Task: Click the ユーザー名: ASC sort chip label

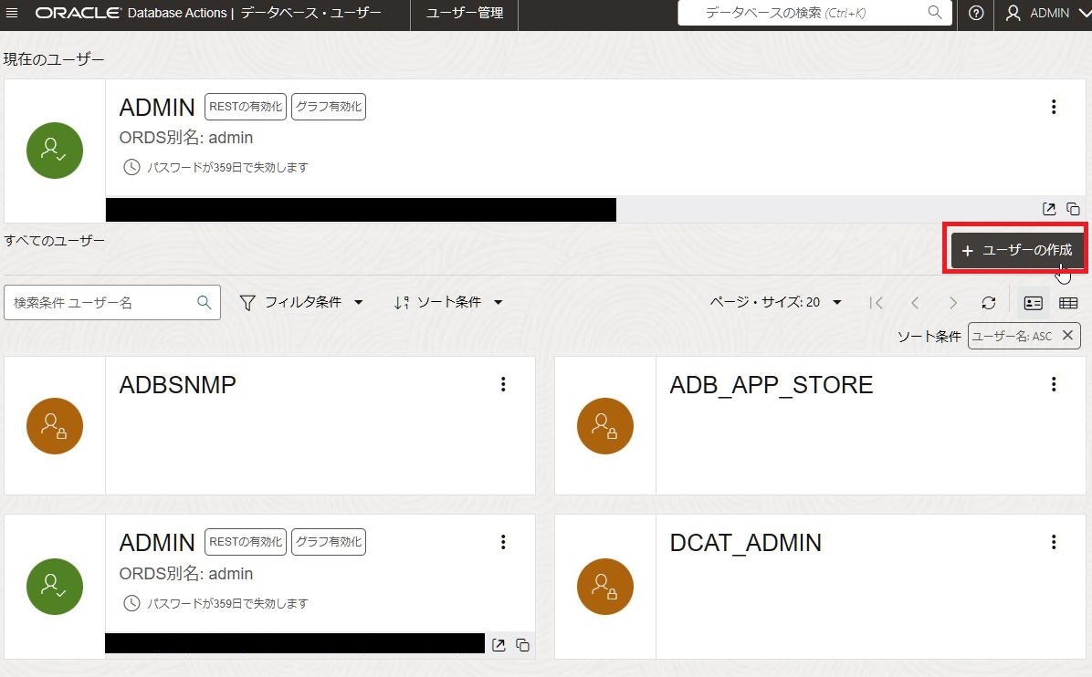Action: tap(1012, 336)
